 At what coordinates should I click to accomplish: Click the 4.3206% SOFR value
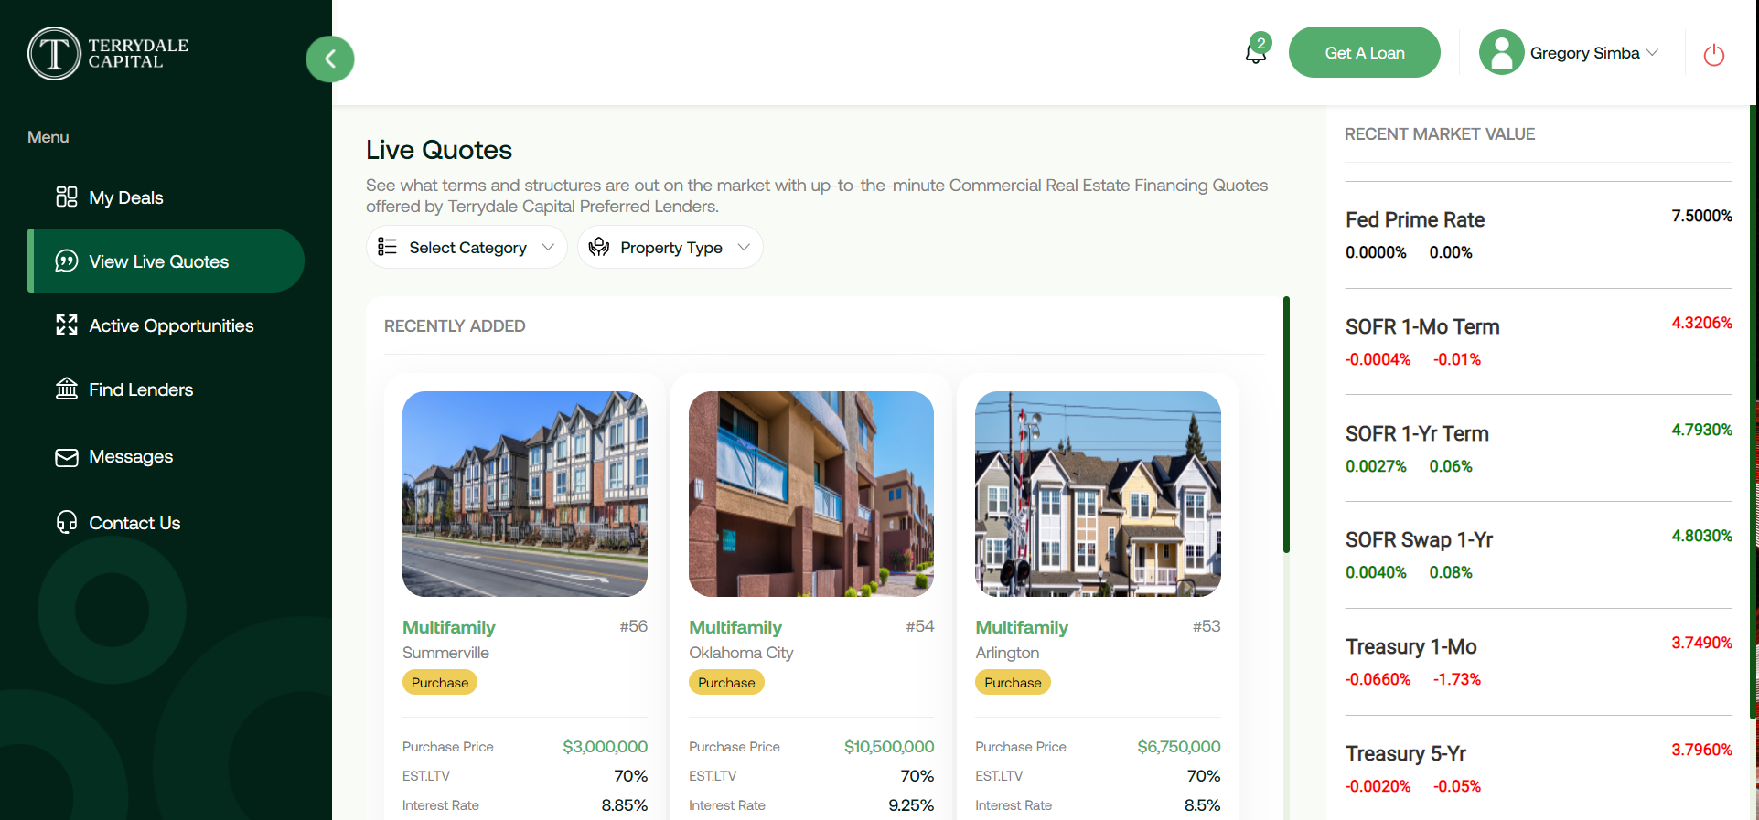(x=1701, y=323)
